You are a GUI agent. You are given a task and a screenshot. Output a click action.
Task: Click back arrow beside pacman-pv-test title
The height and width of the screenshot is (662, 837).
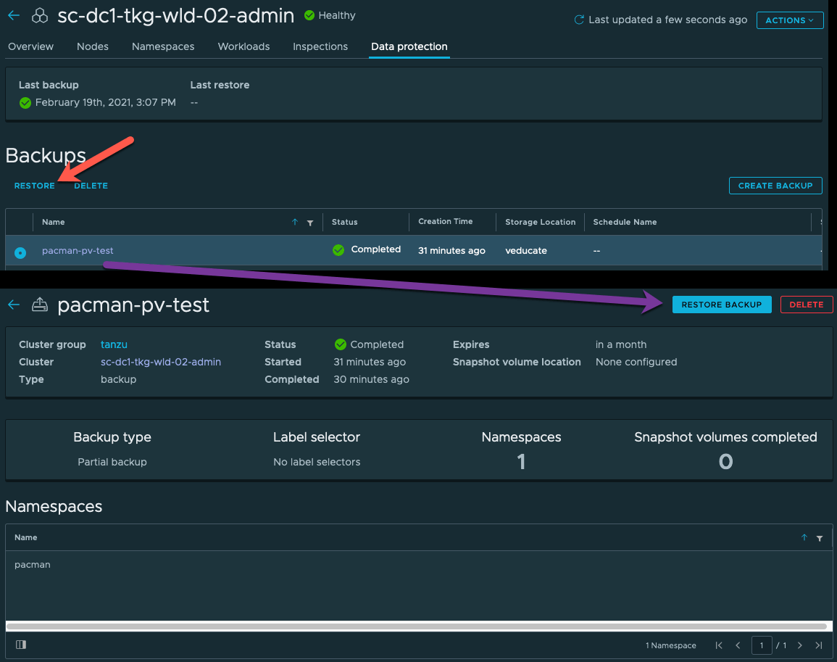tap(14, 305)
